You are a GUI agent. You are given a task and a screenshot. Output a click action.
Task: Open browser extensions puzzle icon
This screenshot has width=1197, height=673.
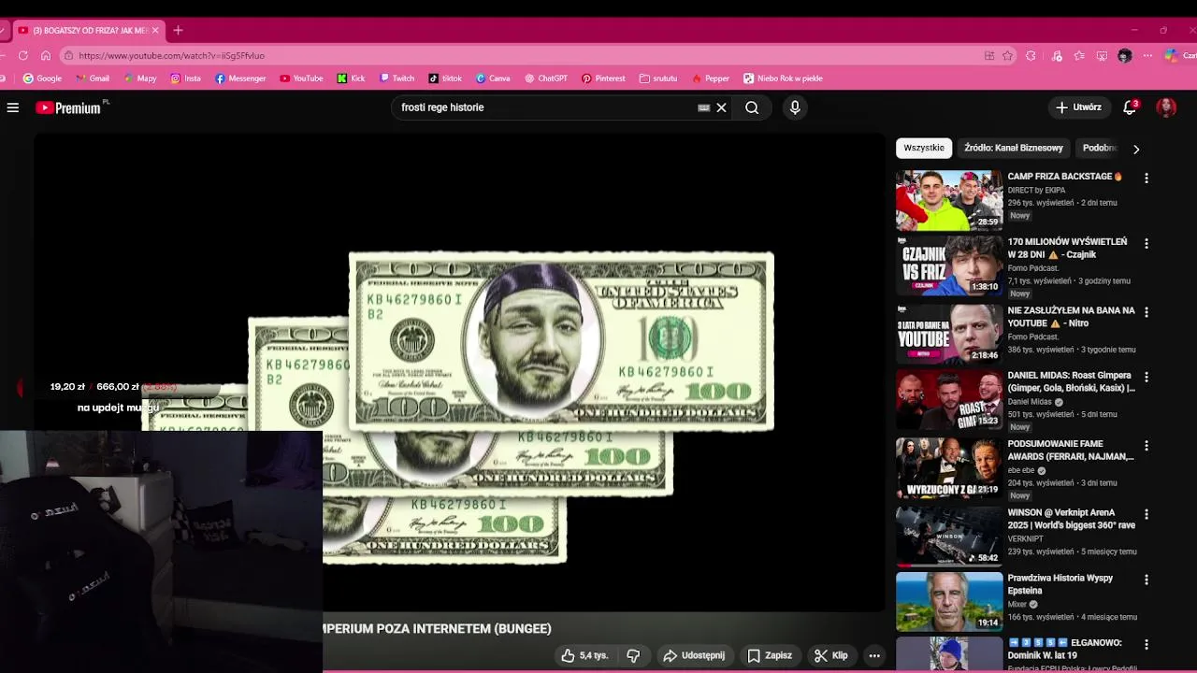click(x=1031, y=55)
